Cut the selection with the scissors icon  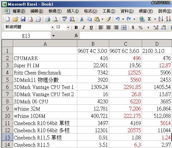point(82,19)
